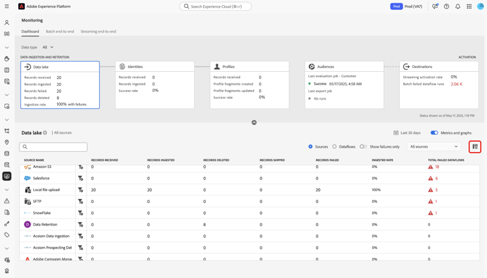This screenshot has width=487, height=278.
Task: Open the app switcher grid icon
Action: point(469,6)
